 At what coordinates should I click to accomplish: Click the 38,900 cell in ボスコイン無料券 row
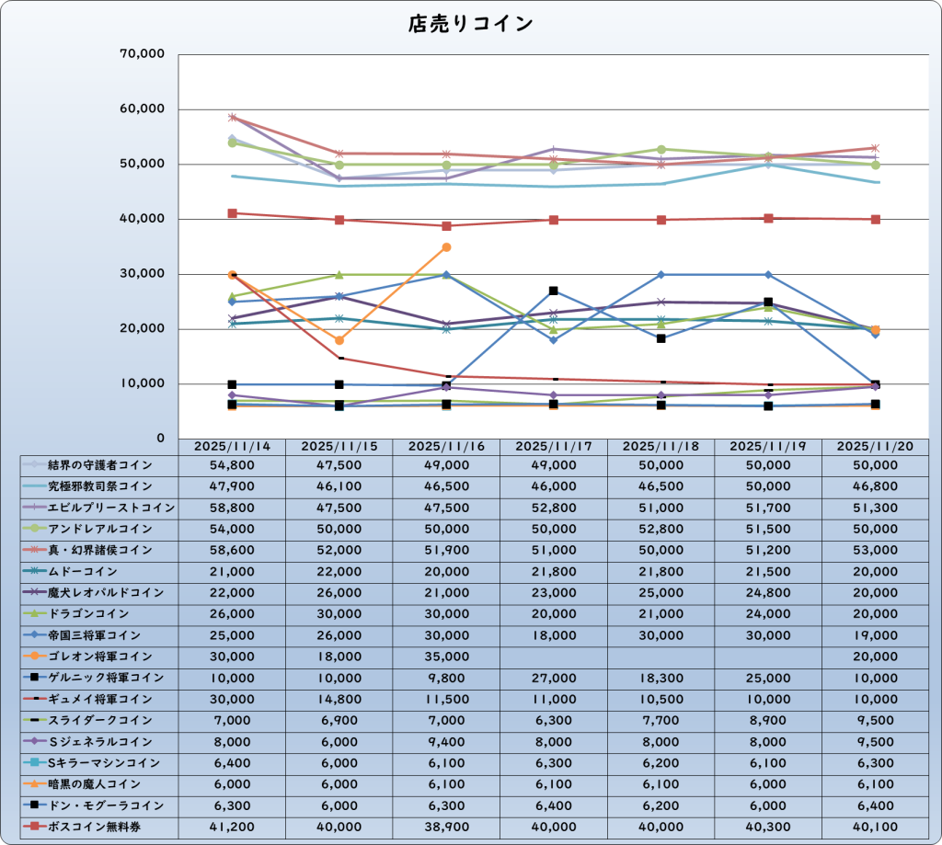(446, 827)
